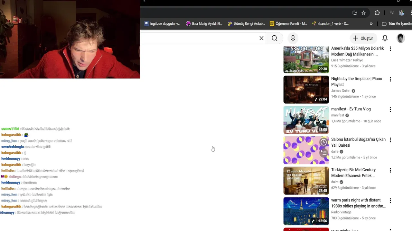Open the $35,000,000 mansion video thumbnail
This screenshot has height=231, width=412.
click(x=306, y=59)
